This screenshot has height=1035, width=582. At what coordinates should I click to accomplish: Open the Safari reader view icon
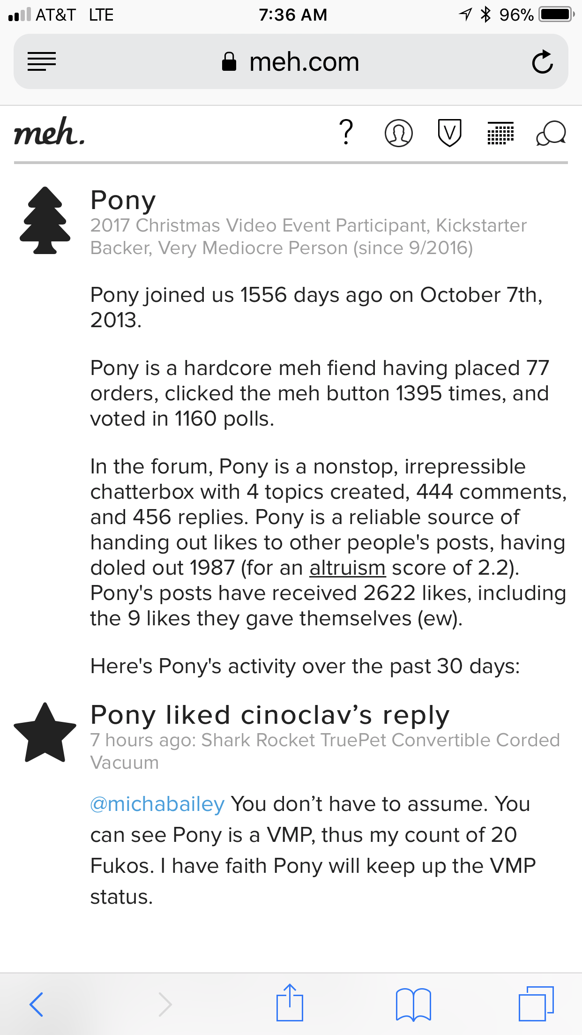pos(42,61)
